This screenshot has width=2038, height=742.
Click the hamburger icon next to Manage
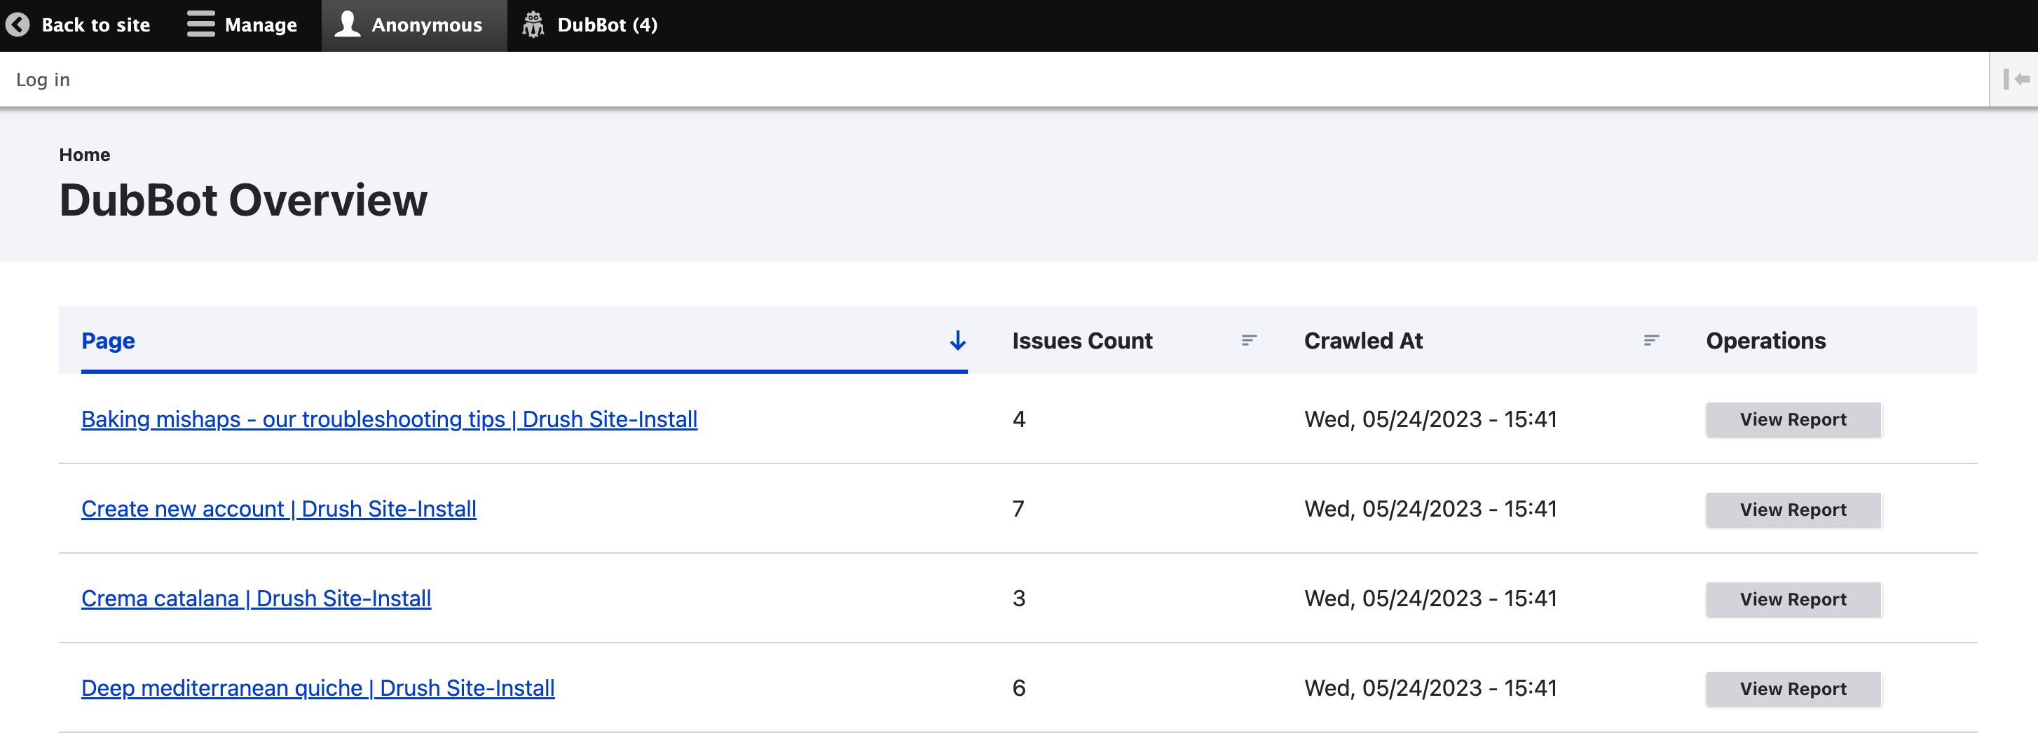200,24
